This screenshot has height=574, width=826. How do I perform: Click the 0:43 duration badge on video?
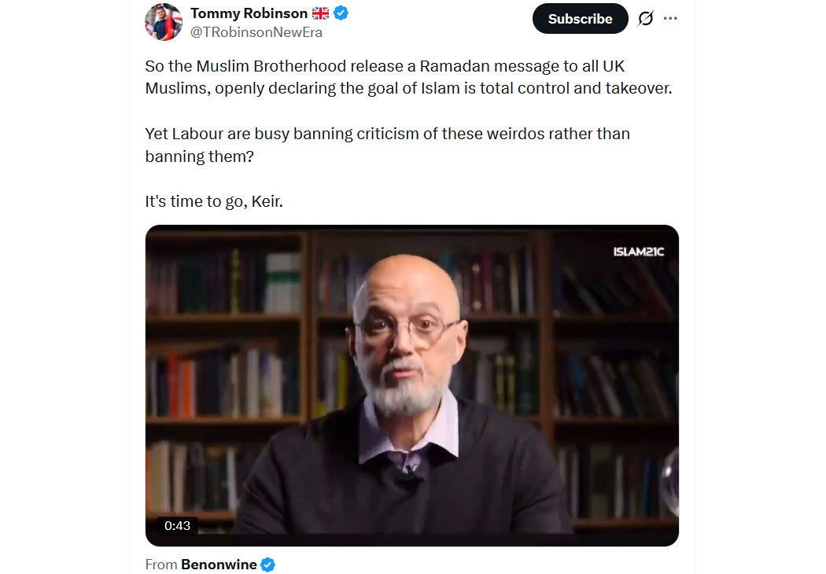click(x=177, y=525)
